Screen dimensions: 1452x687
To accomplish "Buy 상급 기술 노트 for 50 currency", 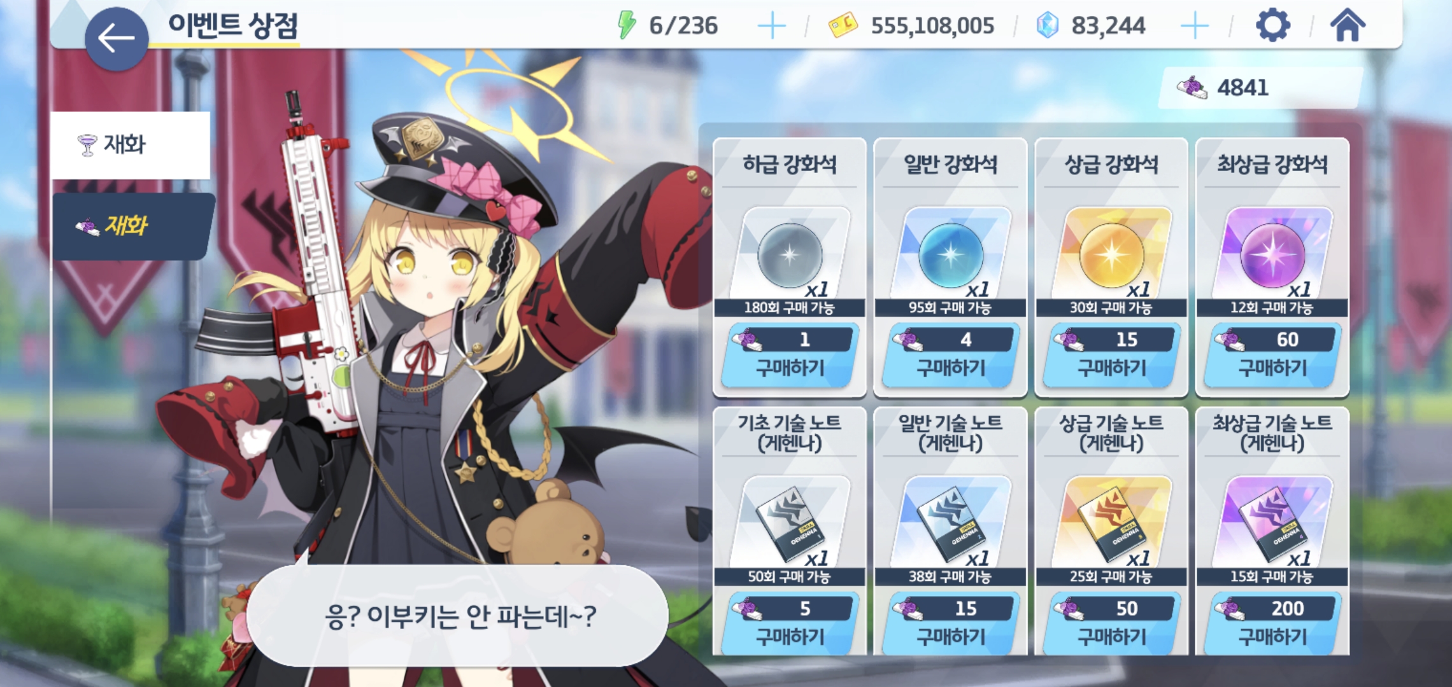I will (1111, 623).
